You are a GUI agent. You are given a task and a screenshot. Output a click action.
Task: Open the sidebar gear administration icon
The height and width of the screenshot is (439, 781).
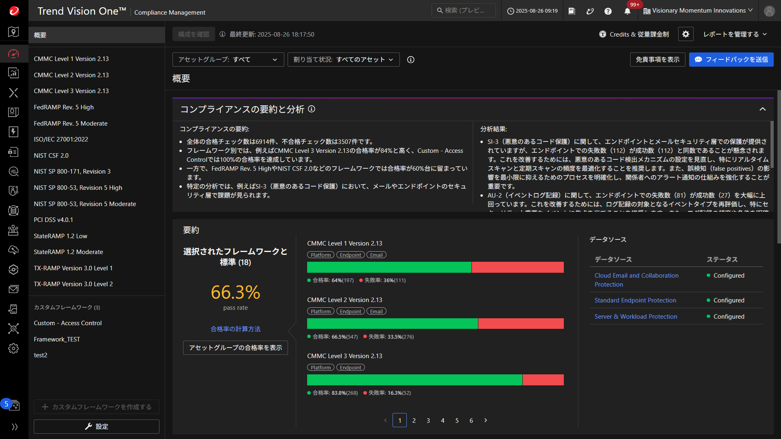[x=13, y=348]
